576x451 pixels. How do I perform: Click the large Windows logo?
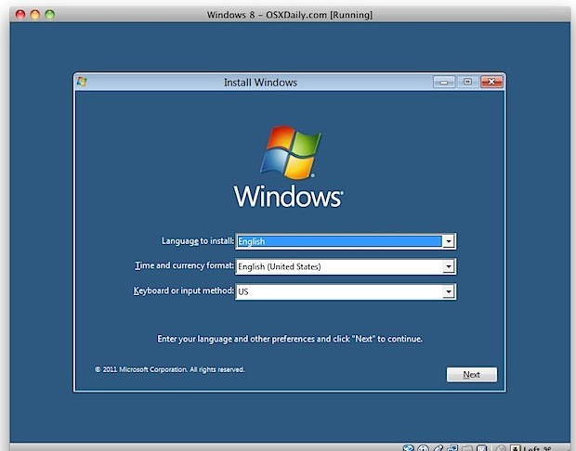pos(287,152)
